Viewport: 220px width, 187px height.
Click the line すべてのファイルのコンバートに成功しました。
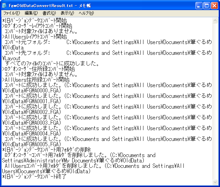52,64
